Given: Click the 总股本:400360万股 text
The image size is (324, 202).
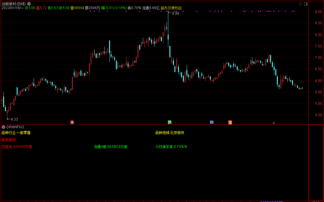Looking at the screenshot, I should 17,147.
